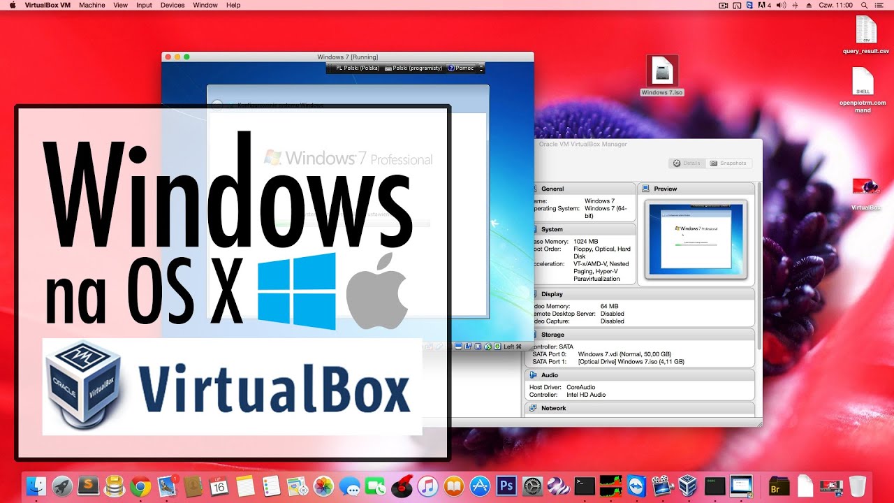Open Activity Monitor graph icon in Dock
The height and width of the screenshot is (503, 894).
click(x=610, y=486)
